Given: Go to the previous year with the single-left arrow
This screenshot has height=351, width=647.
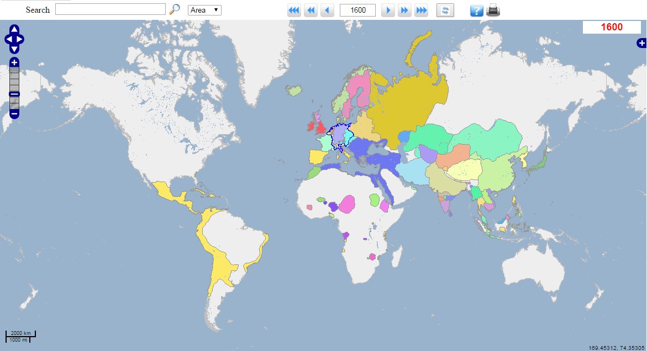Looking at the screenshot, I should click(327, 10).
